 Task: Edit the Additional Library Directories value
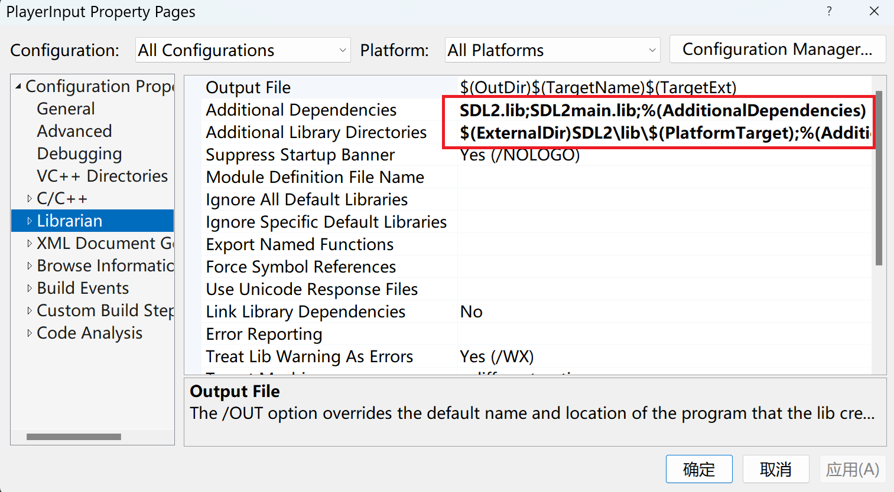662,133
